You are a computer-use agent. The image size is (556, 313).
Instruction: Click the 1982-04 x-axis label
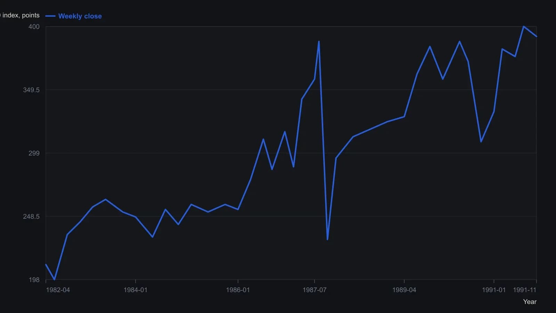(x=58, y=290)
